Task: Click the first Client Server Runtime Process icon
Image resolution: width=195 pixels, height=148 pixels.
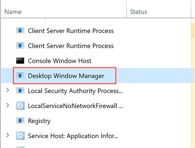Action: coord(20,30)
